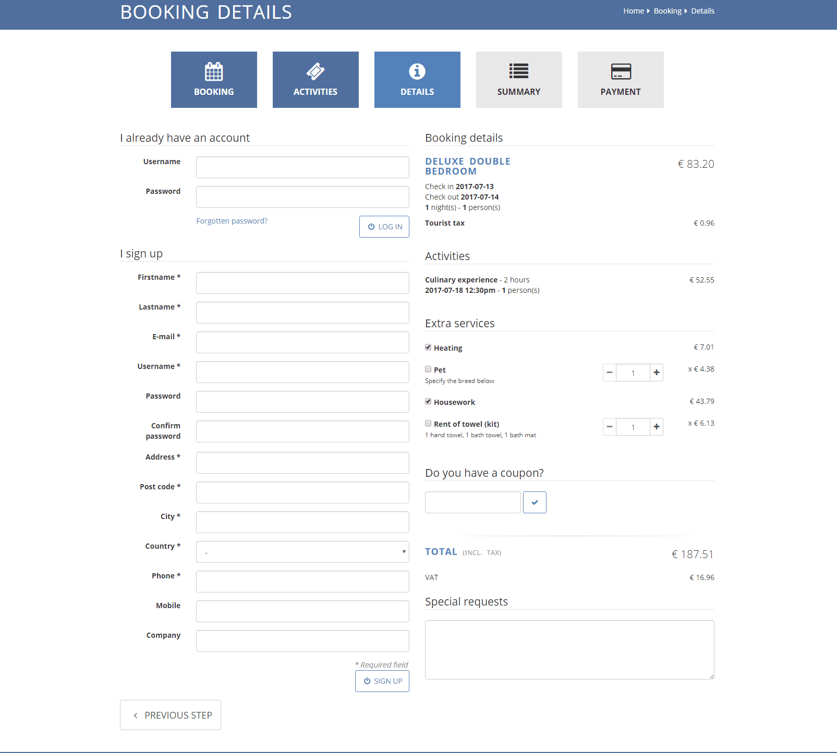Click the minus icon to decrease Pet quantity

point(609,373)
